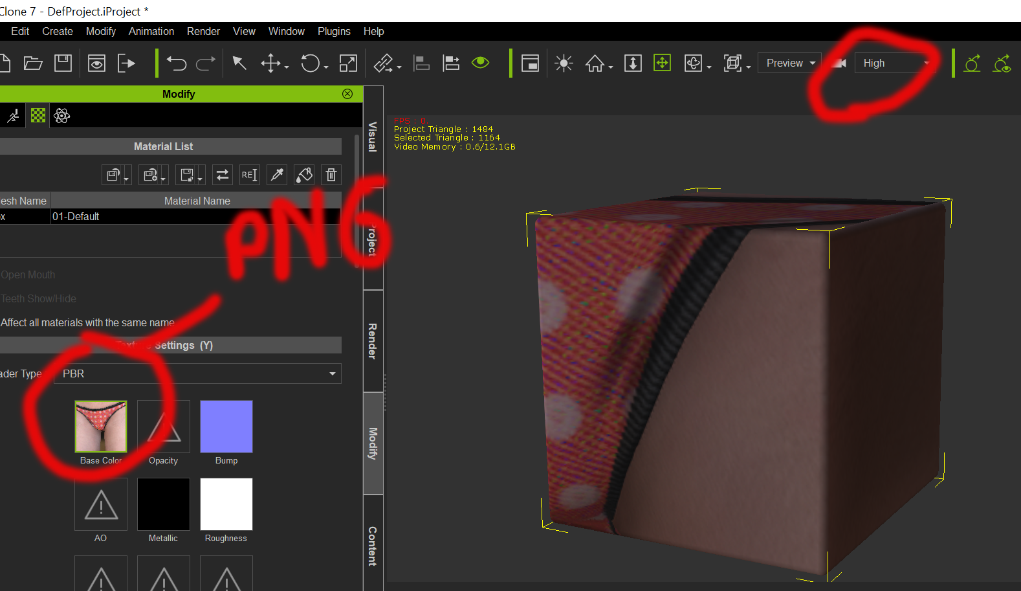Click the vertical arrows camera icon

point(633,63)
